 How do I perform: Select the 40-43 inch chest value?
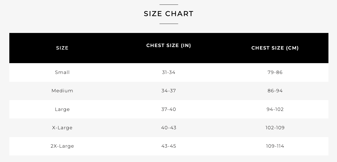168,128
